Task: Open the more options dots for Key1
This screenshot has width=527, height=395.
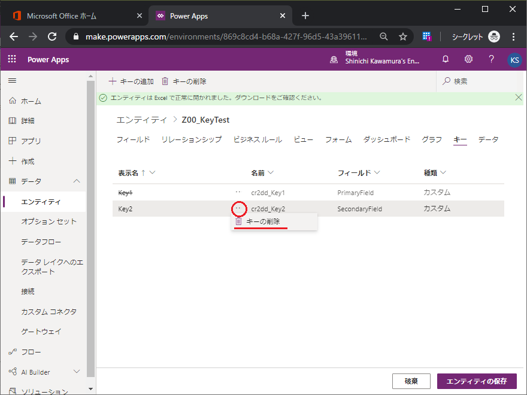Action: [x=238, y=193]
